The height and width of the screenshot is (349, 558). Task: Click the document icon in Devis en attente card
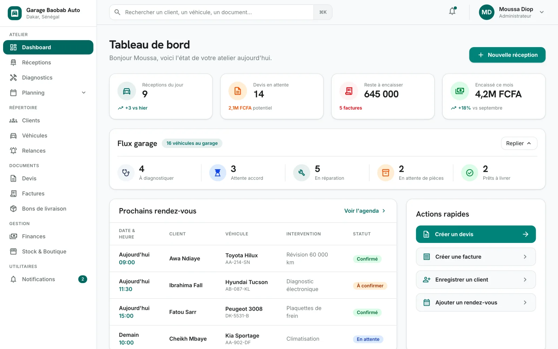tap(237, 91)
